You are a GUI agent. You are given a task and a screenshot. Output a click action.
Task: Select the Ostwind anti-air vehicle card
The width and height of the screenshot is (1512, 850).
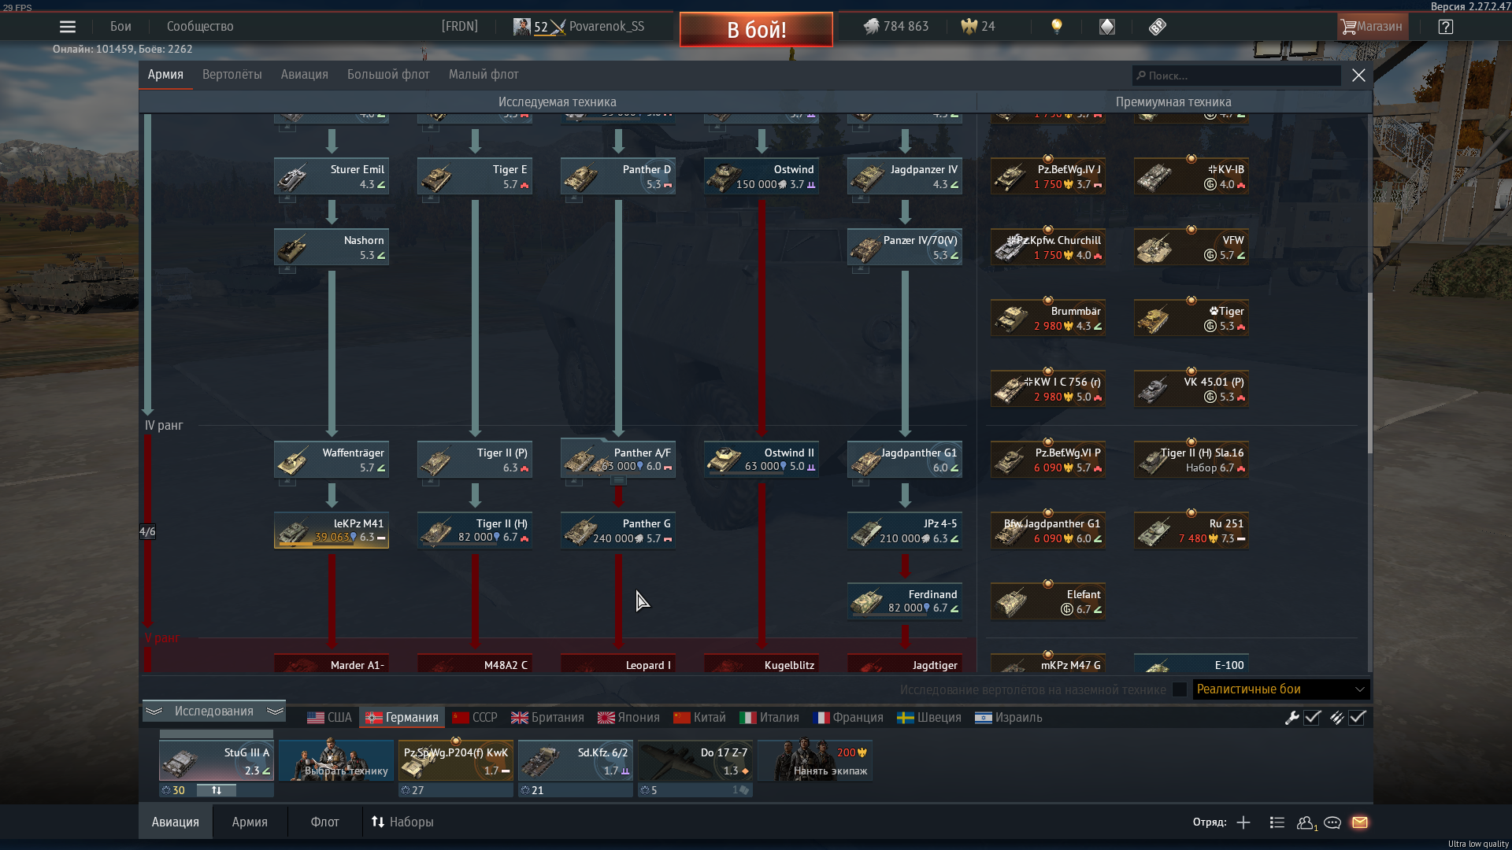[x=762, y=177]
